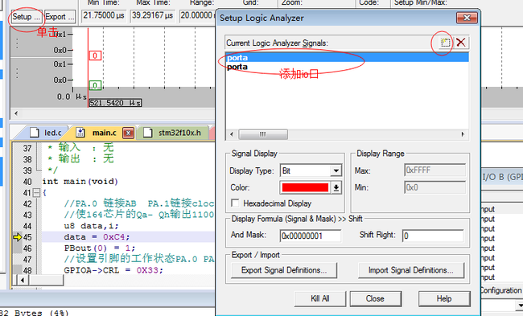Click the green 0 value box on second signal
Viewport: 523px width, 316px height.
coord(95,85)
